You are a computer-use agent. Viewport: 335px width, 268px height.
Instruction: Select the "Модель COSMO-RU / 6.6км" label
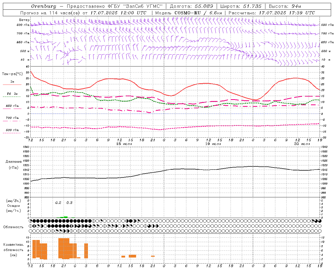pos(189,13)
